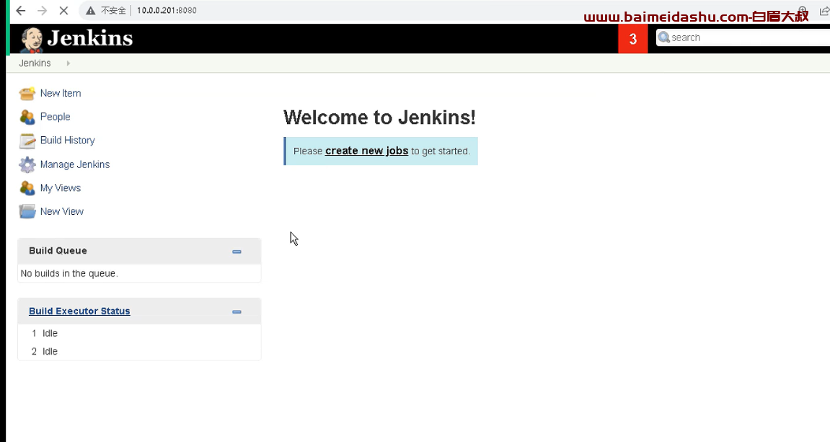Click the Jenkins title text in header

[90, 38]
